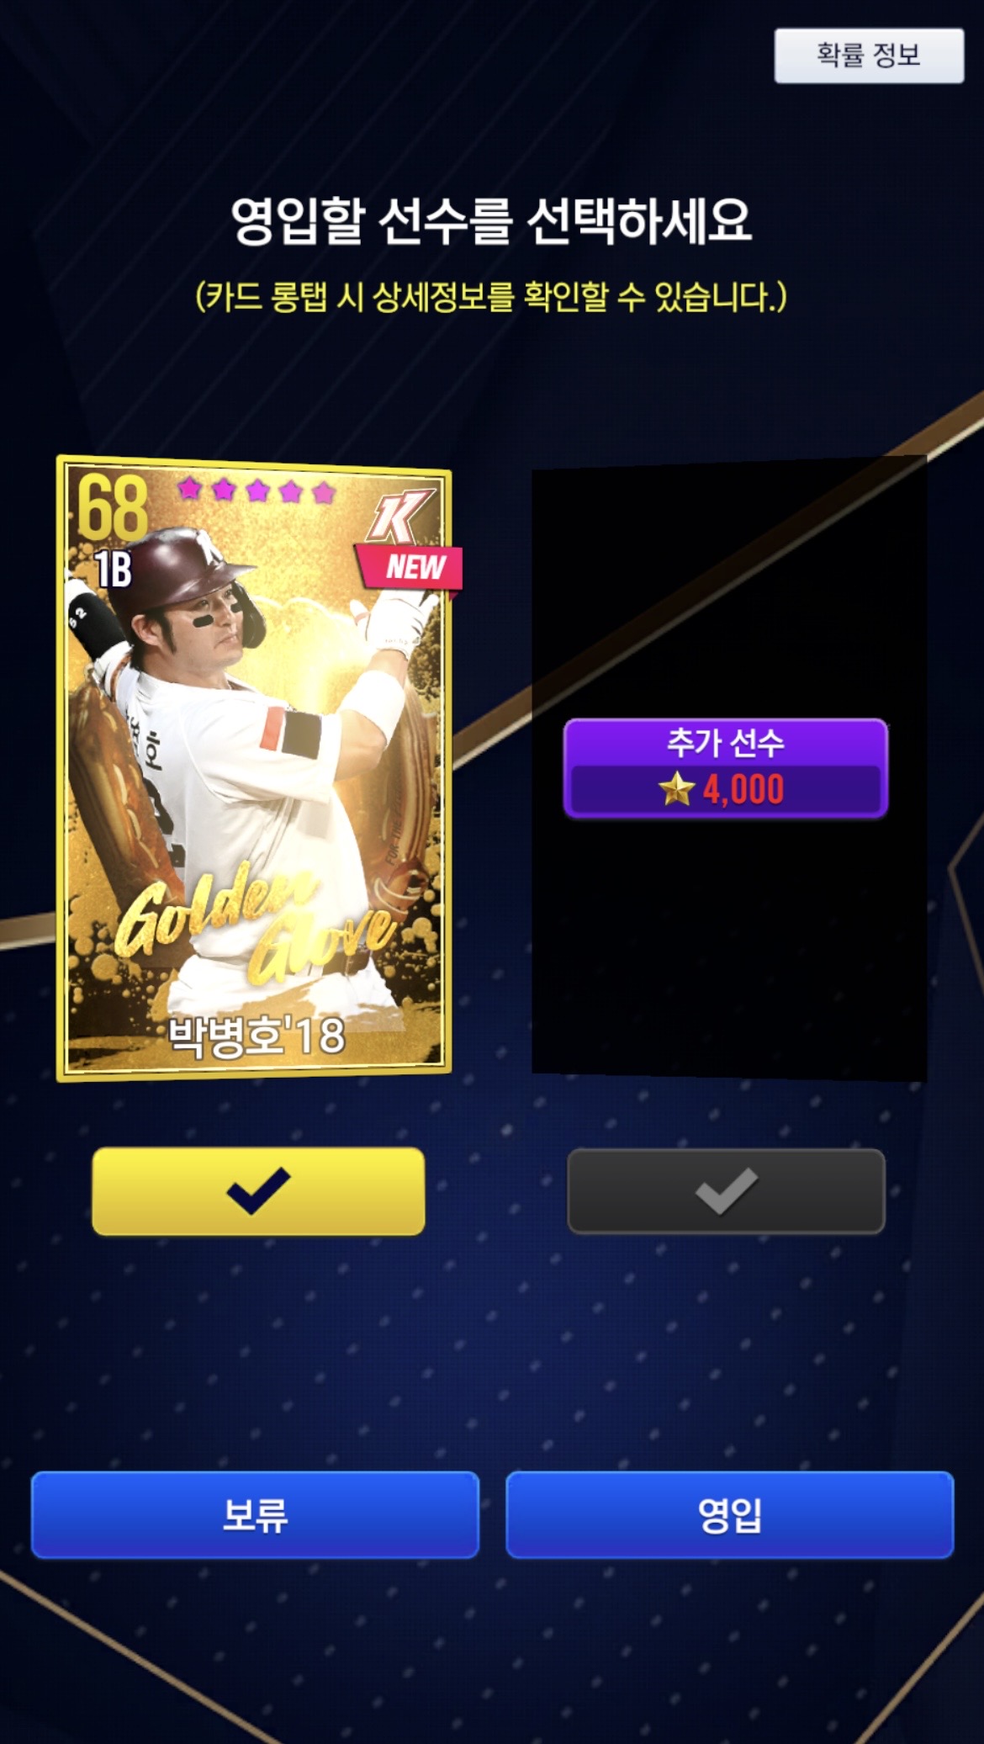This screenshot has width=984, height=1744.
Task: Click the five purple stars on card
Action: (x=257, y=490)
